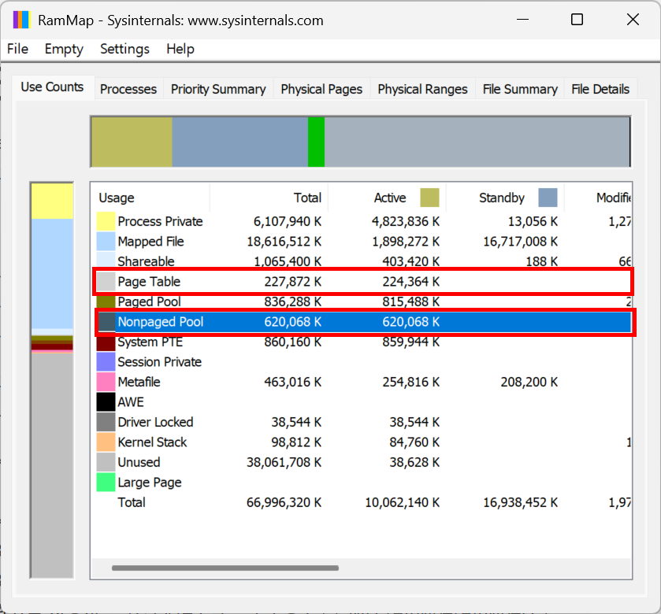
Task: Click the Active column olive color swatch
Action: (429, 198)
